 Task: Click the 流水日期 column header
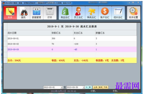click(x=29, y=33)
